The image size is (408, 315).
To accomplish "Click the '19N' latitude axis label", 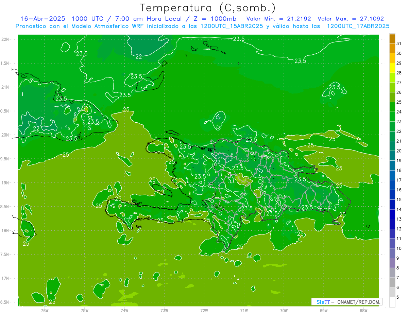I will pyautogui.click(x=5, y=182).
